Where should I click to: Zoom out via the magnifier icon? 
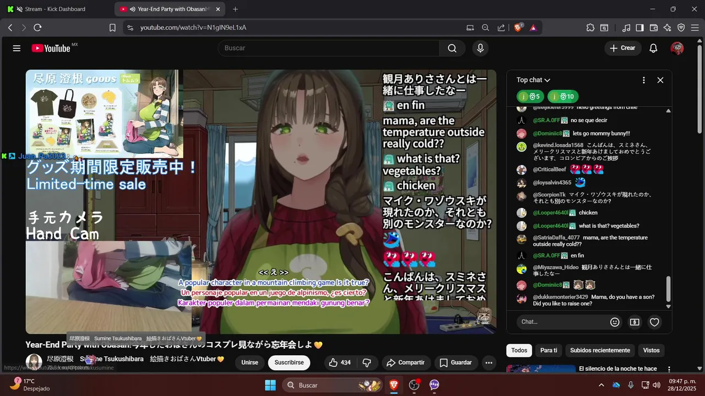tap(485, 28)
